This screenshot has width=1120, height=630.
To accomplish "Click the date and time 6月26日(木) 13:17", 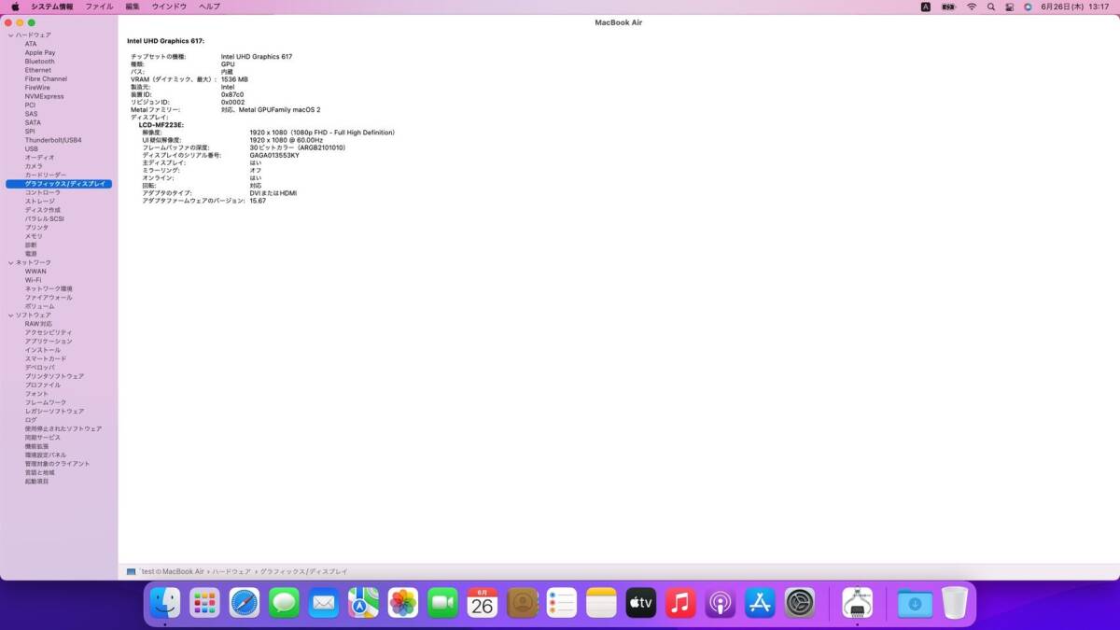I will click(1074, 7).
